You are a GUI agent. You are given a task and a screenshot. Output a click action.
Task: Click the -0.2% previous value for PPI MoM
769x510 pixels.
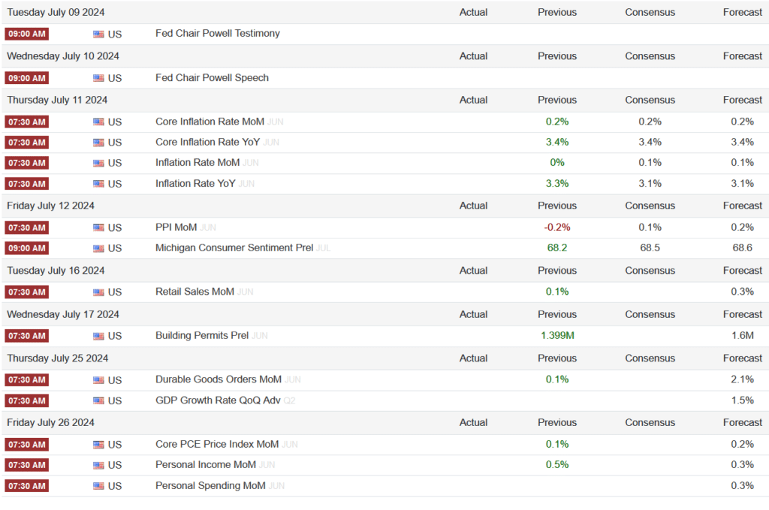pyautogui.click(x=557, y=227)
